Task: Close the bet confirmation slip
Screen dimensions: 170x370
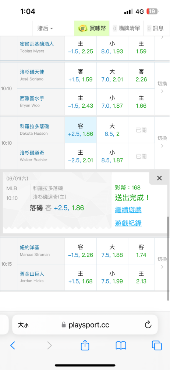Action: (159, 178)
